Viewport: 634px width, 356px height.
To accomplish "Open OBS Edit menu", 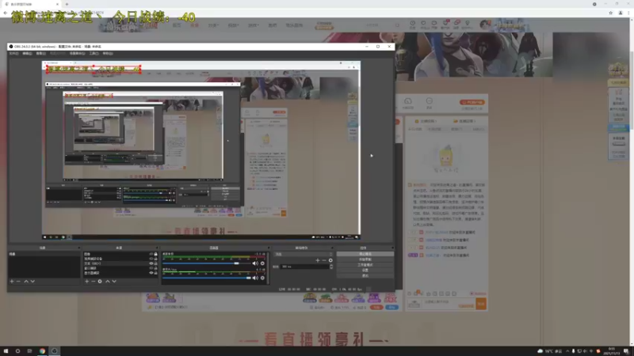I will click(x=27, y=53).
